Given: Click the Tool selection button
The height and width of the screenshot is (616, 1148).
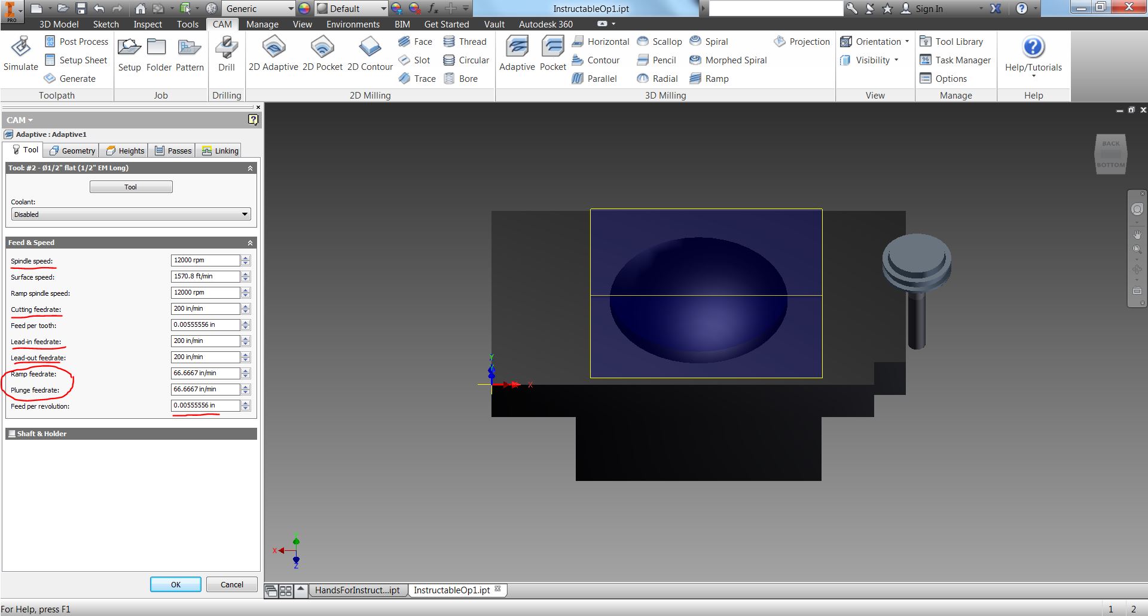Looking at the screenshot, I should (131, 187).
